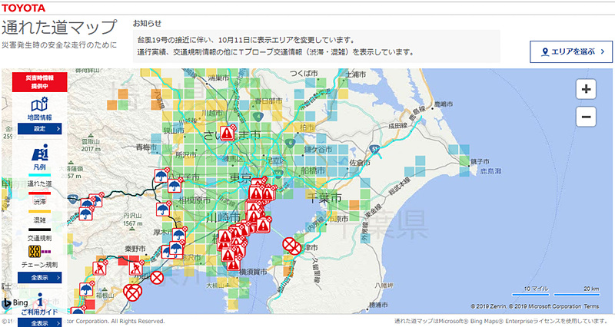The width and height of the screenshot is (615, 327).
Task: Open the Terms link on map
Action: (591, 306)
